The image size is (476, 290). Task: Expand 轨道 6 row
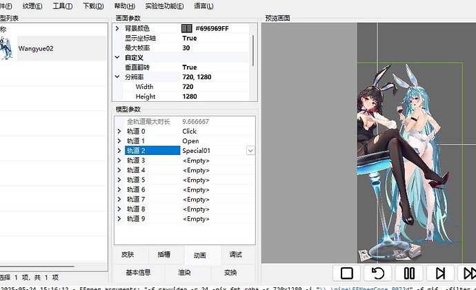[x=119, y=189]
